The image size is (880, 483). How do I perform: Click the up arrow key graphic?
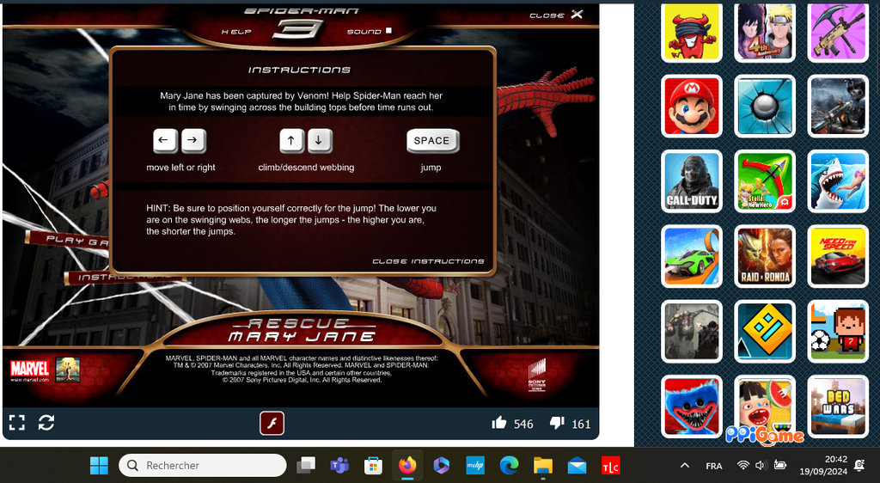coord(292,141)
